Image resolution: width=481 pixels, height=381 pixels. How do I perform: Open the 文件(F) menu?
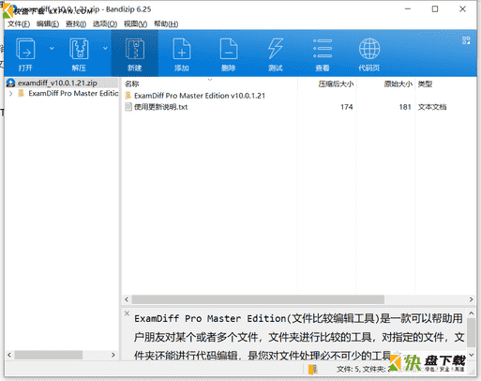pos(19,24)
